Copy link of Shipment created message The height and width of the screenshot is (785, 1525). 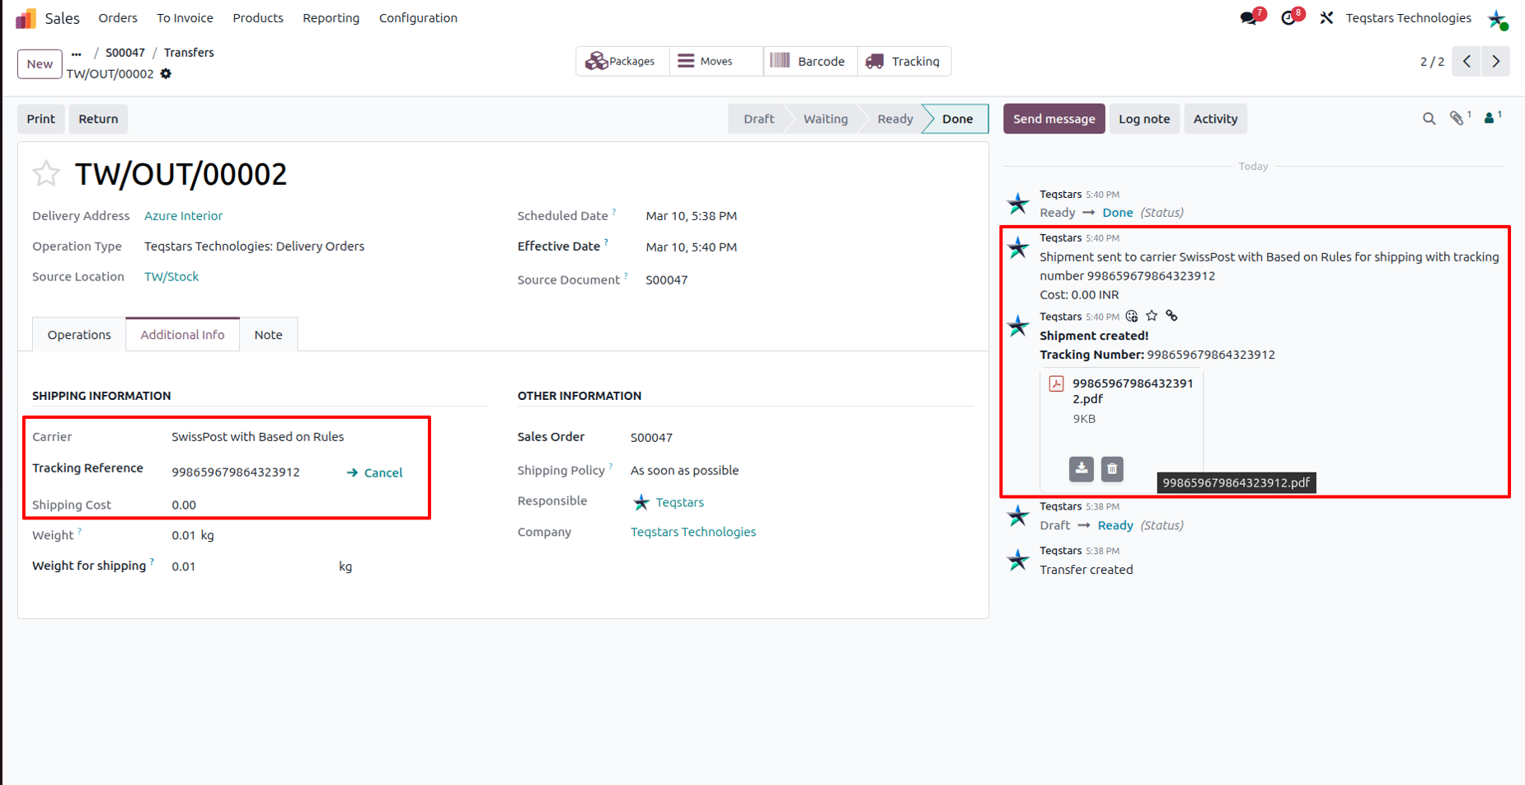[x=1171, y=316]
